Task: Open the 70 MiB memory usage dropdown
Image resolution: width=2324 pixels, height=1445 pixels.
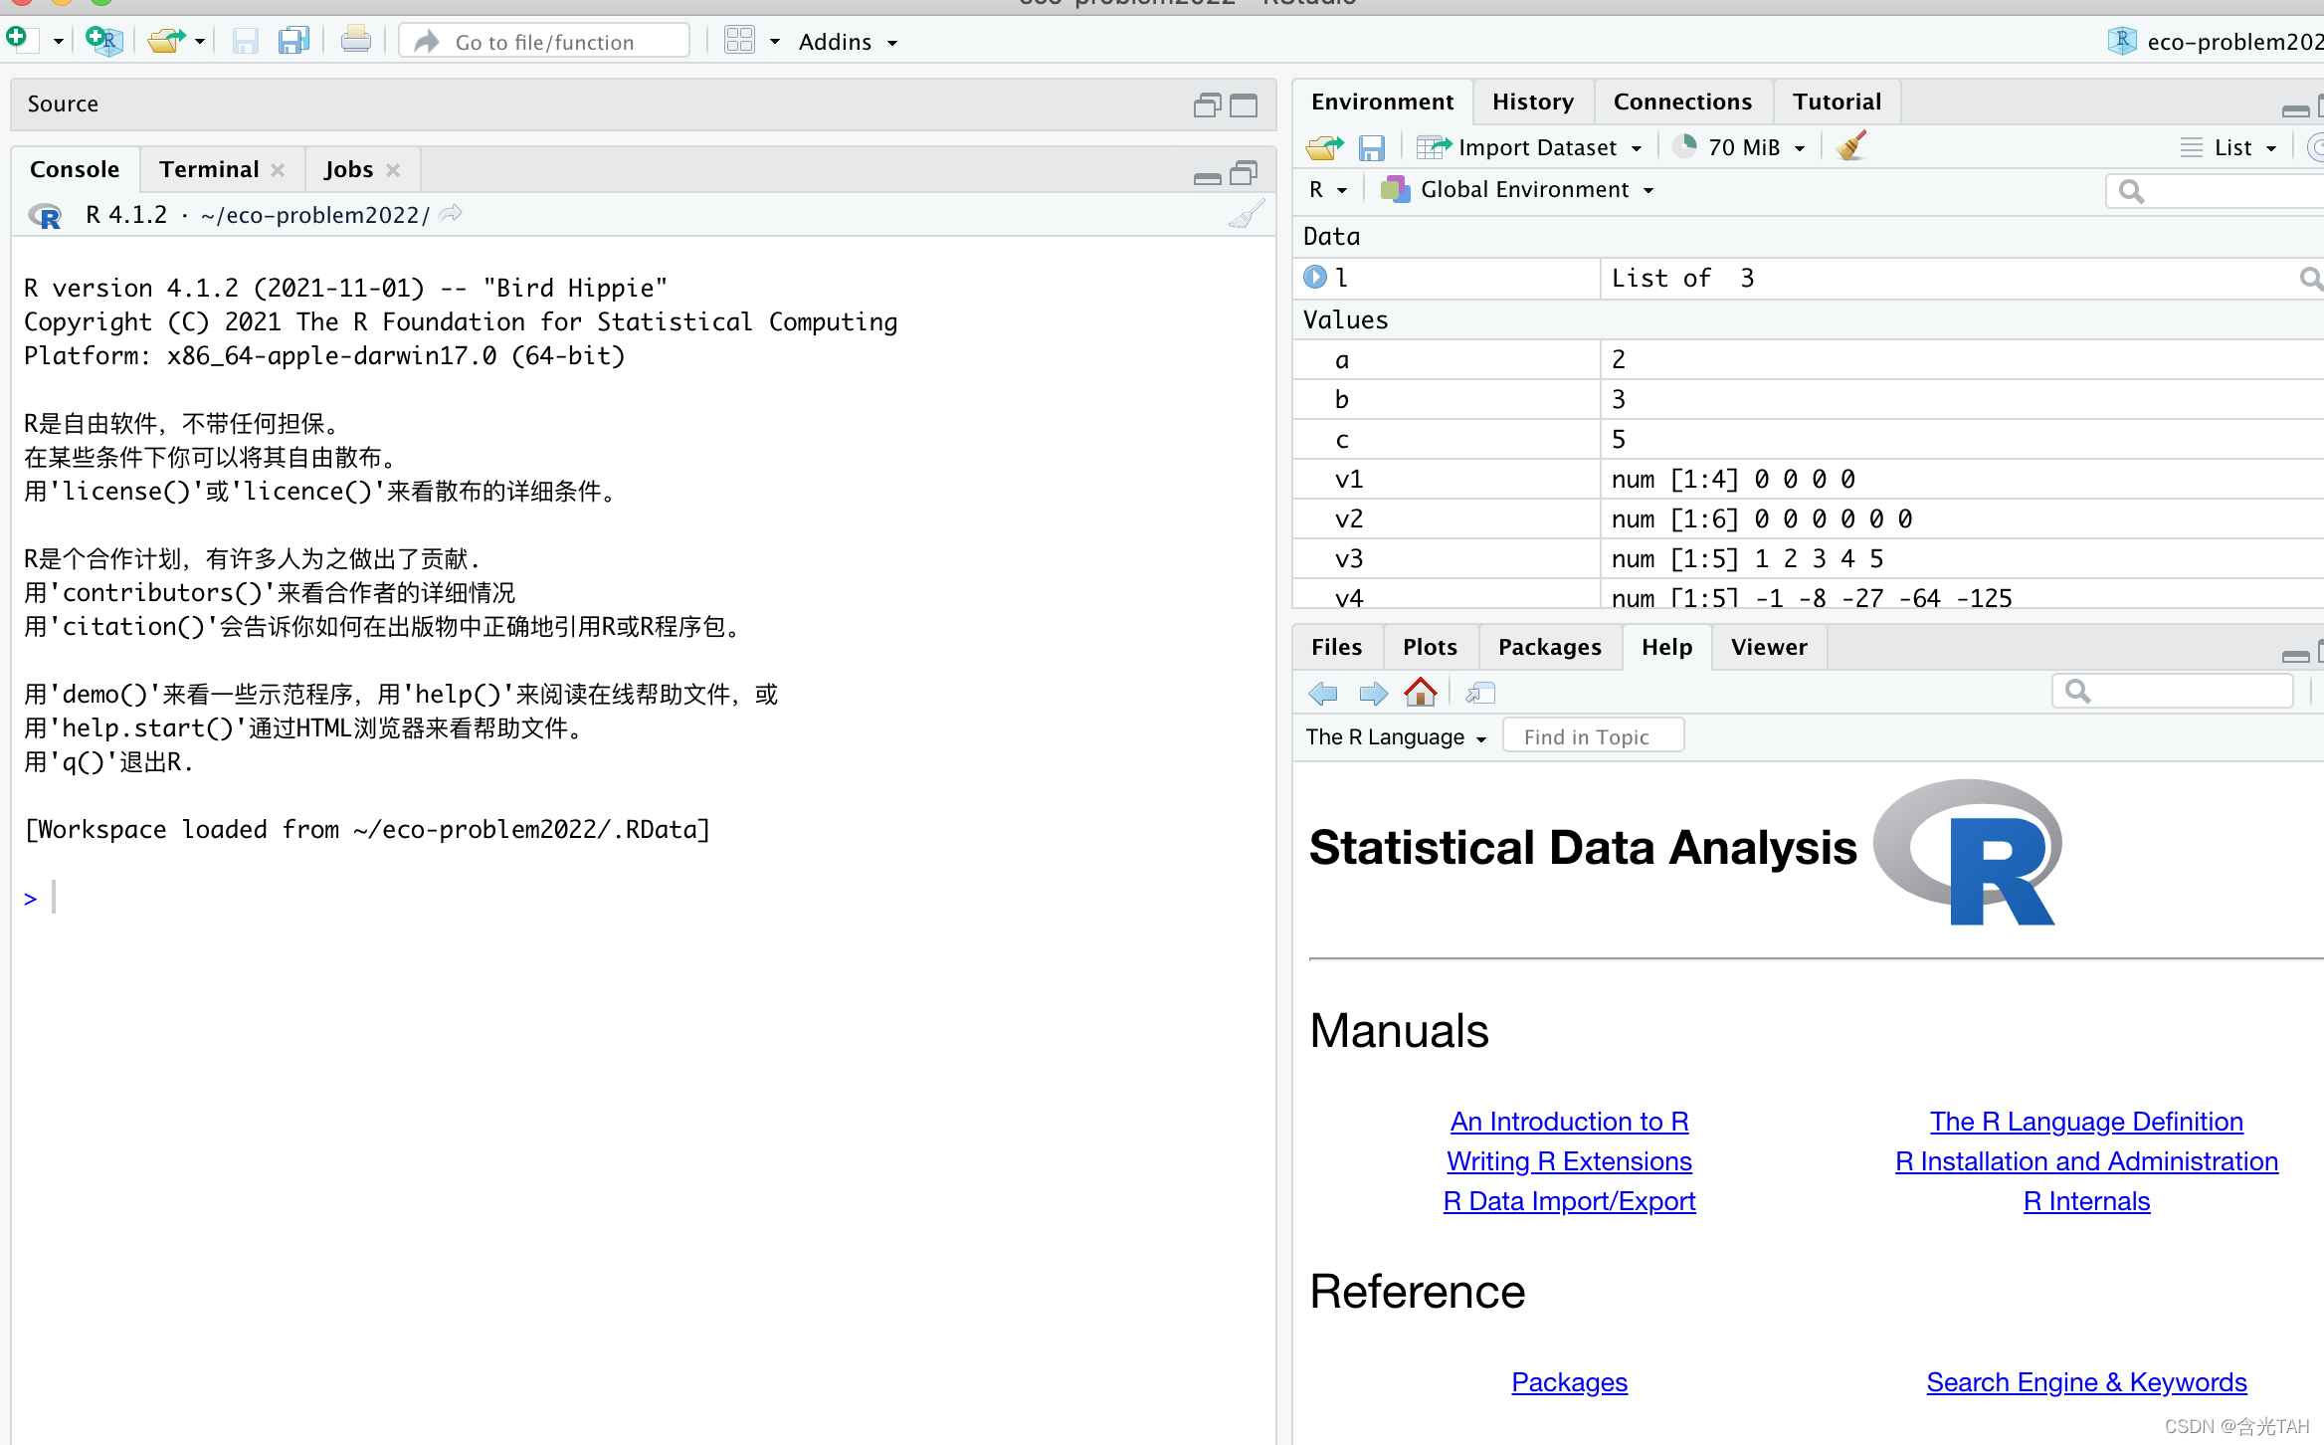Action: point(1739,147)
